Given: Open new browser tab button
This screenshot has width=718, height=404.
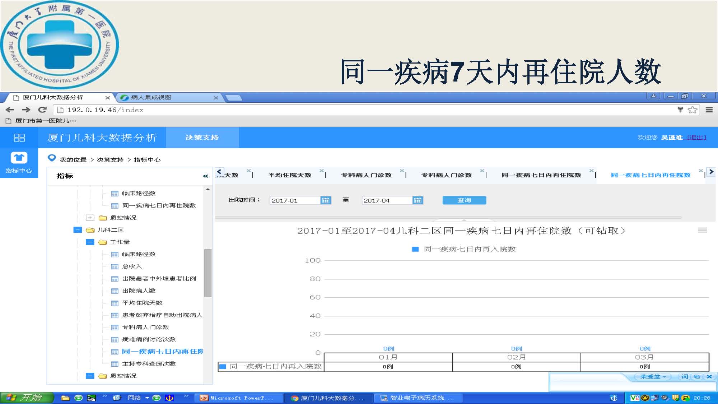Looking at the screenshot, I should 234,98.
